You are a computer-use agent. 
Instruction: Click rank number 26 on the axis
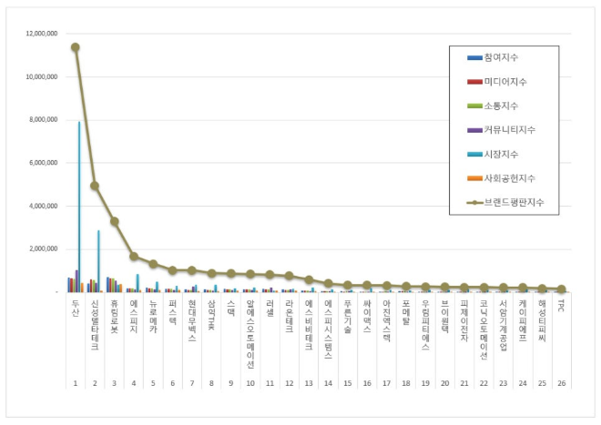561,384
